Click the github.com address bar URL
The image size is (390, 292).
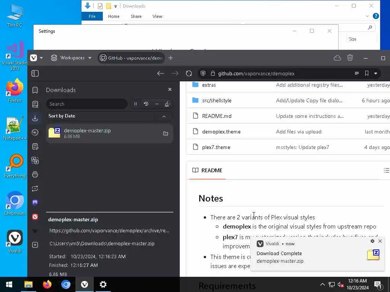click(256, 73)
